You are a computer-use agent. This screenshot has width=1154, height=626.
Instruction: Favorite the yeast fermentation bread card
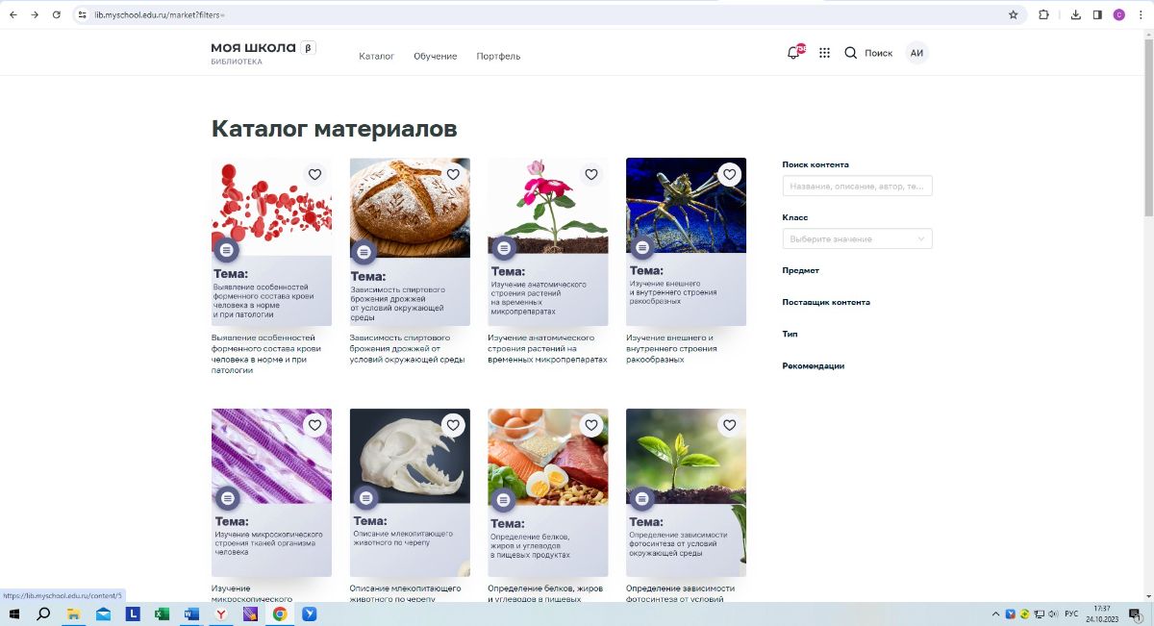(x=453, y=174)
